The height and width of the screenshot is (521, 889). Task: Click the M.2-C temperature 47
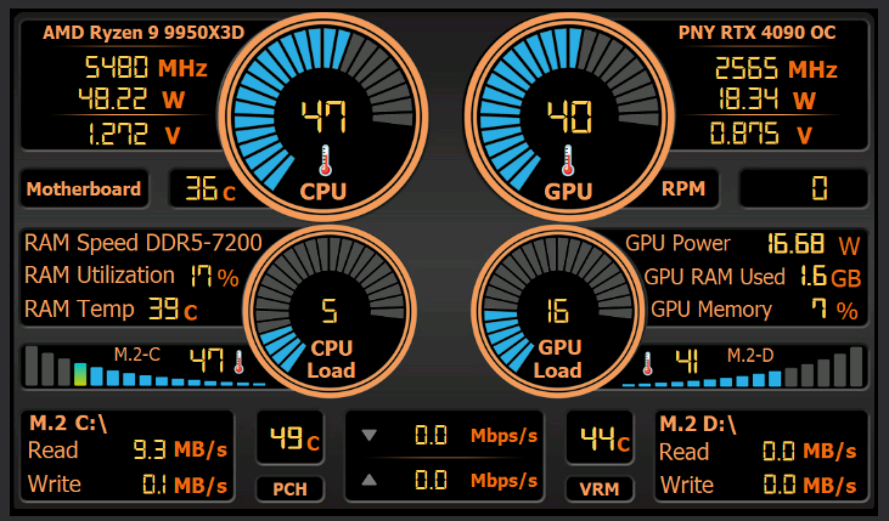point(207,361)
